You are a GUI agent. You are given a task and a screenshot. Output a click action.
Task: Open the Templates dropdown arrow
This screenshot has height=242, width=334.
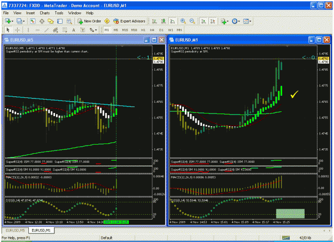point(250,21)
